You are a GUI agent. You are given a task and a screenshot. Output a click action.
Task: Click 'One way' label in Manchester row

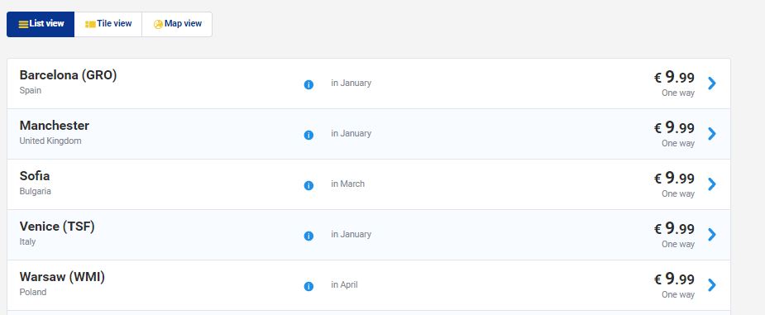click(677, 143)
